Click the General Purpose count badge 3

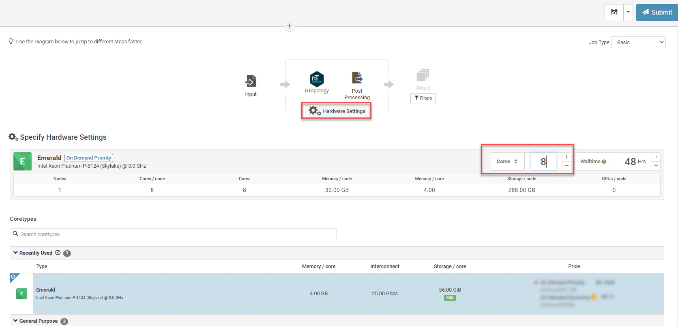click(x=64, y=321)
